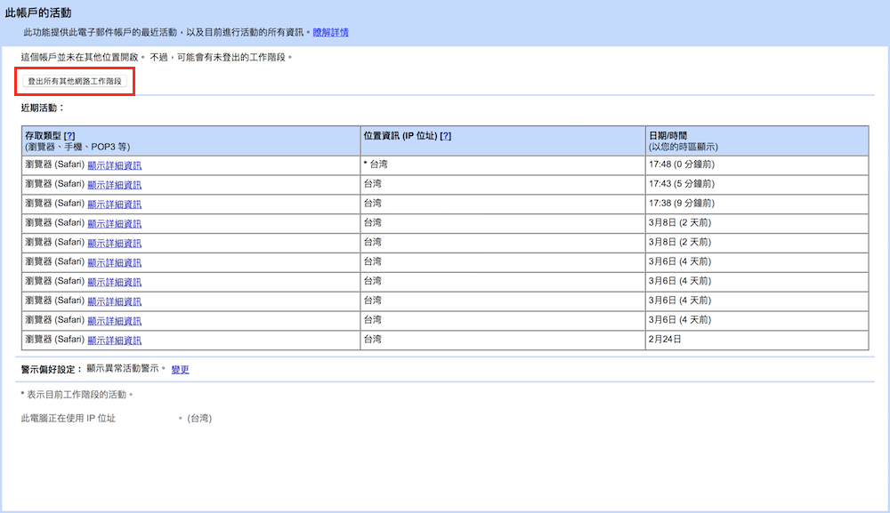Screen dimensions: 890x513
Task: Click the [?] help link beside 存取類型
Action: [69, 135]
